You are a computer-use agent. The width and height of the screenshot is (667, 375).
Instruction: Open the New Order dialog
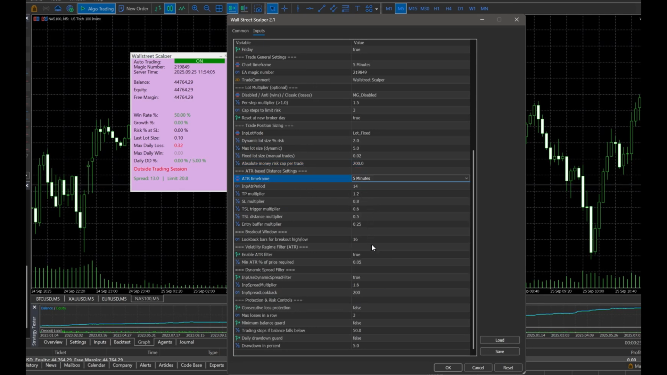coord(134,9)
